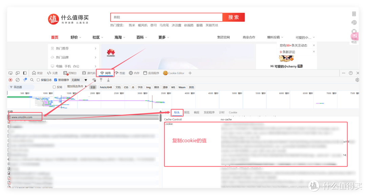Import HAR file using the down-arrow icon
The image size is (366, 195).
point(108,80)
